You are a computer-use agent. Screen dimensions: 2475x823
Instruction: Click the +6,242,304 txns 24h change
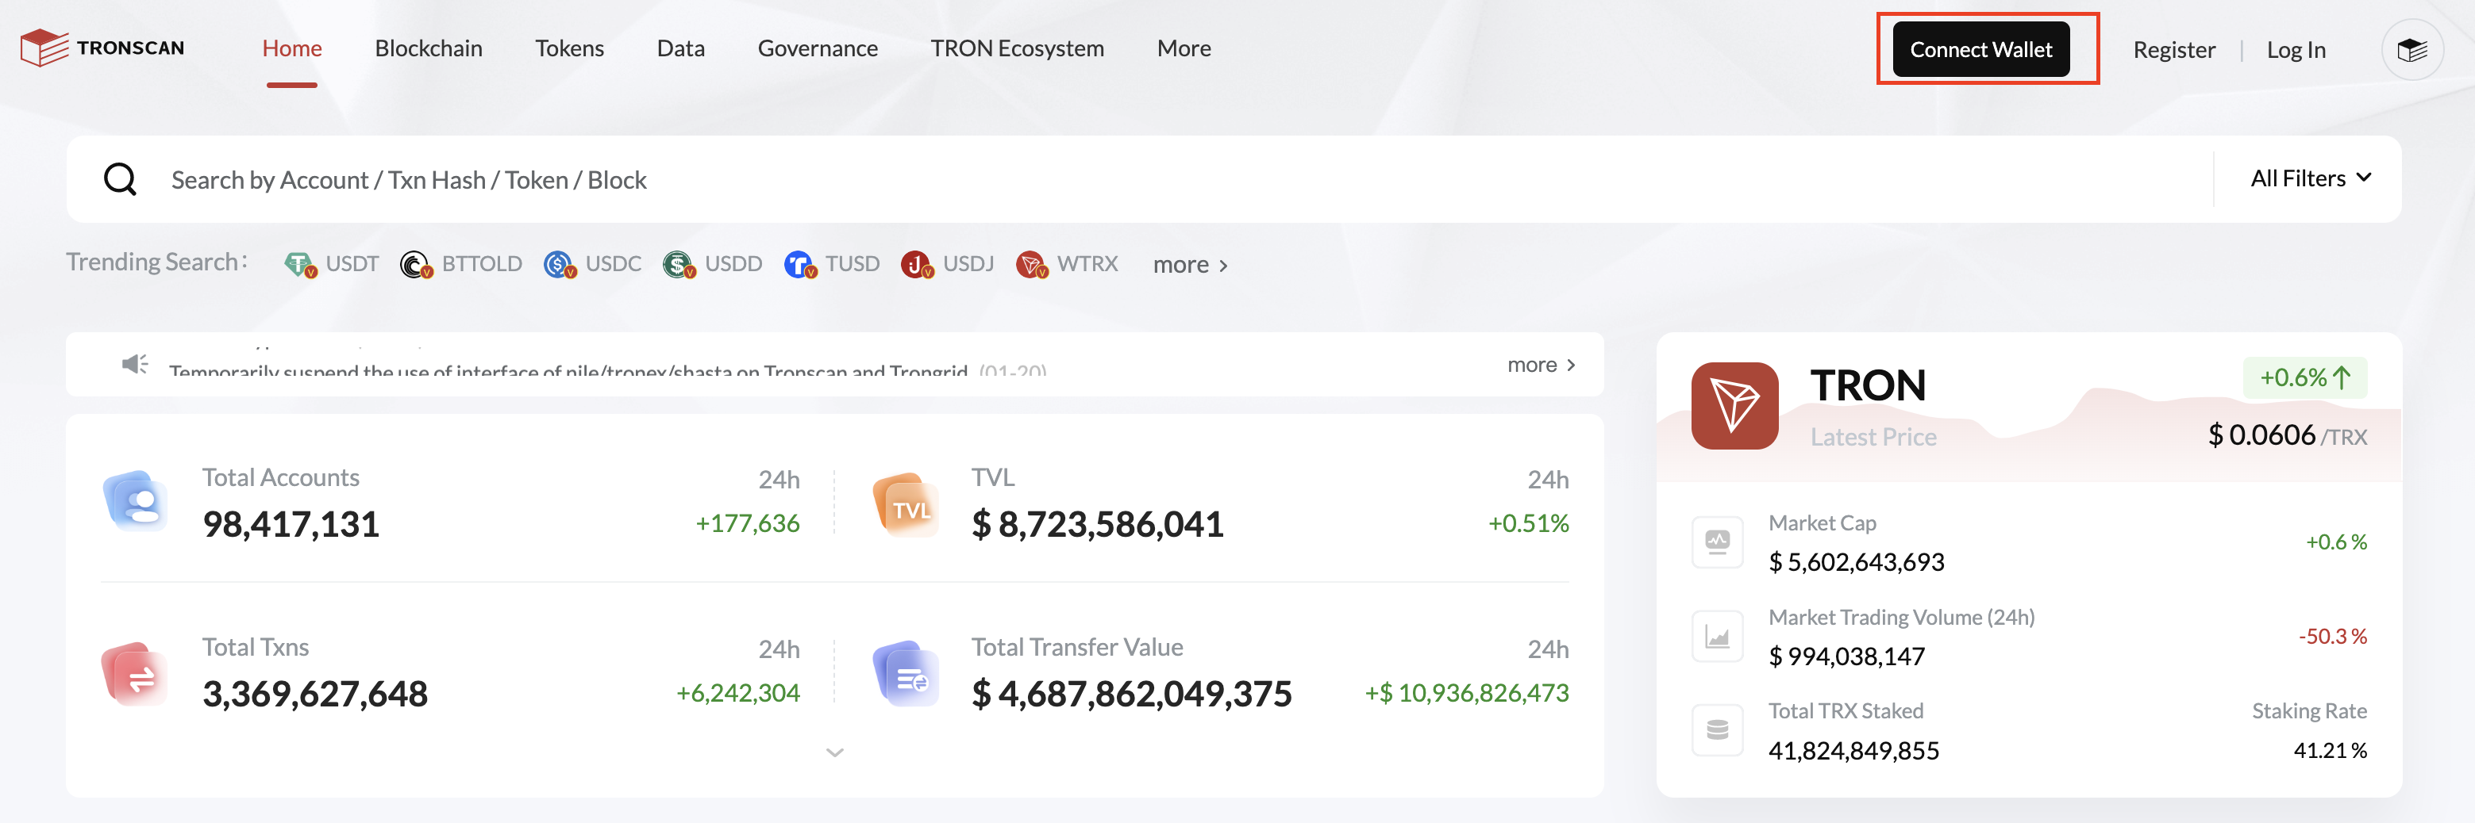(x=738, y=692)
